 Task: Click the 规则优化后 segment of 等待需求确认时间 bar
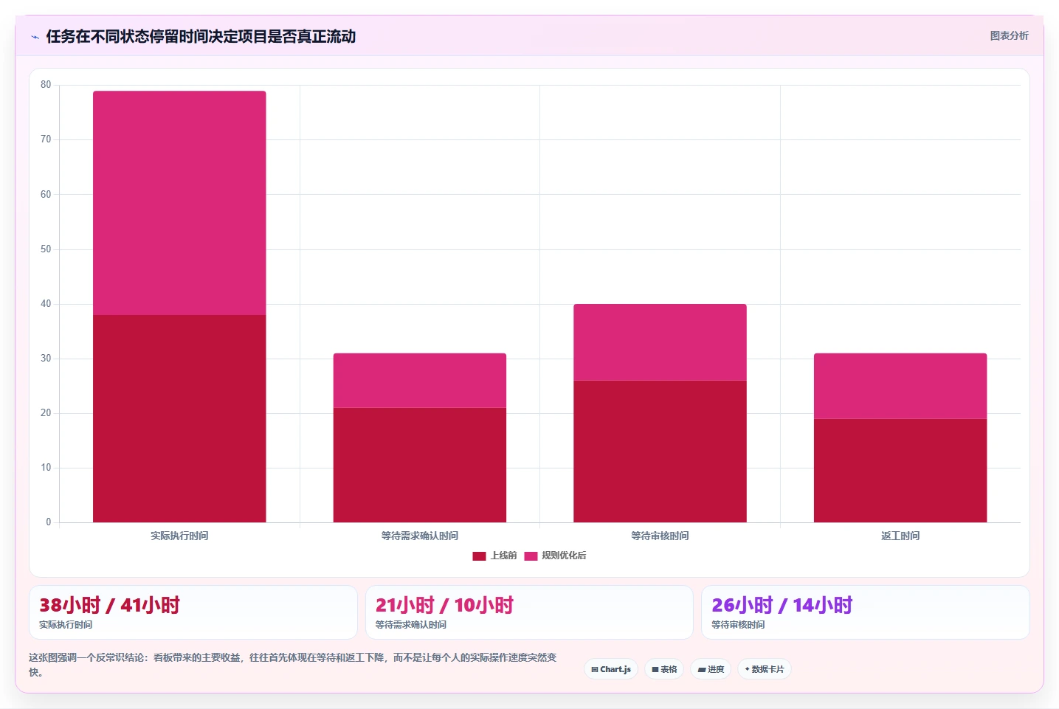pos(420,381)
